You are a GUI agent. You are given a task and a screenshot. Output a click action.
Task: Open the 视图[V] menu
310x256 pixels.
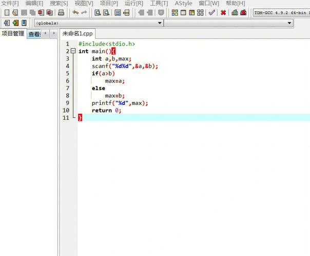coord(84,4)
